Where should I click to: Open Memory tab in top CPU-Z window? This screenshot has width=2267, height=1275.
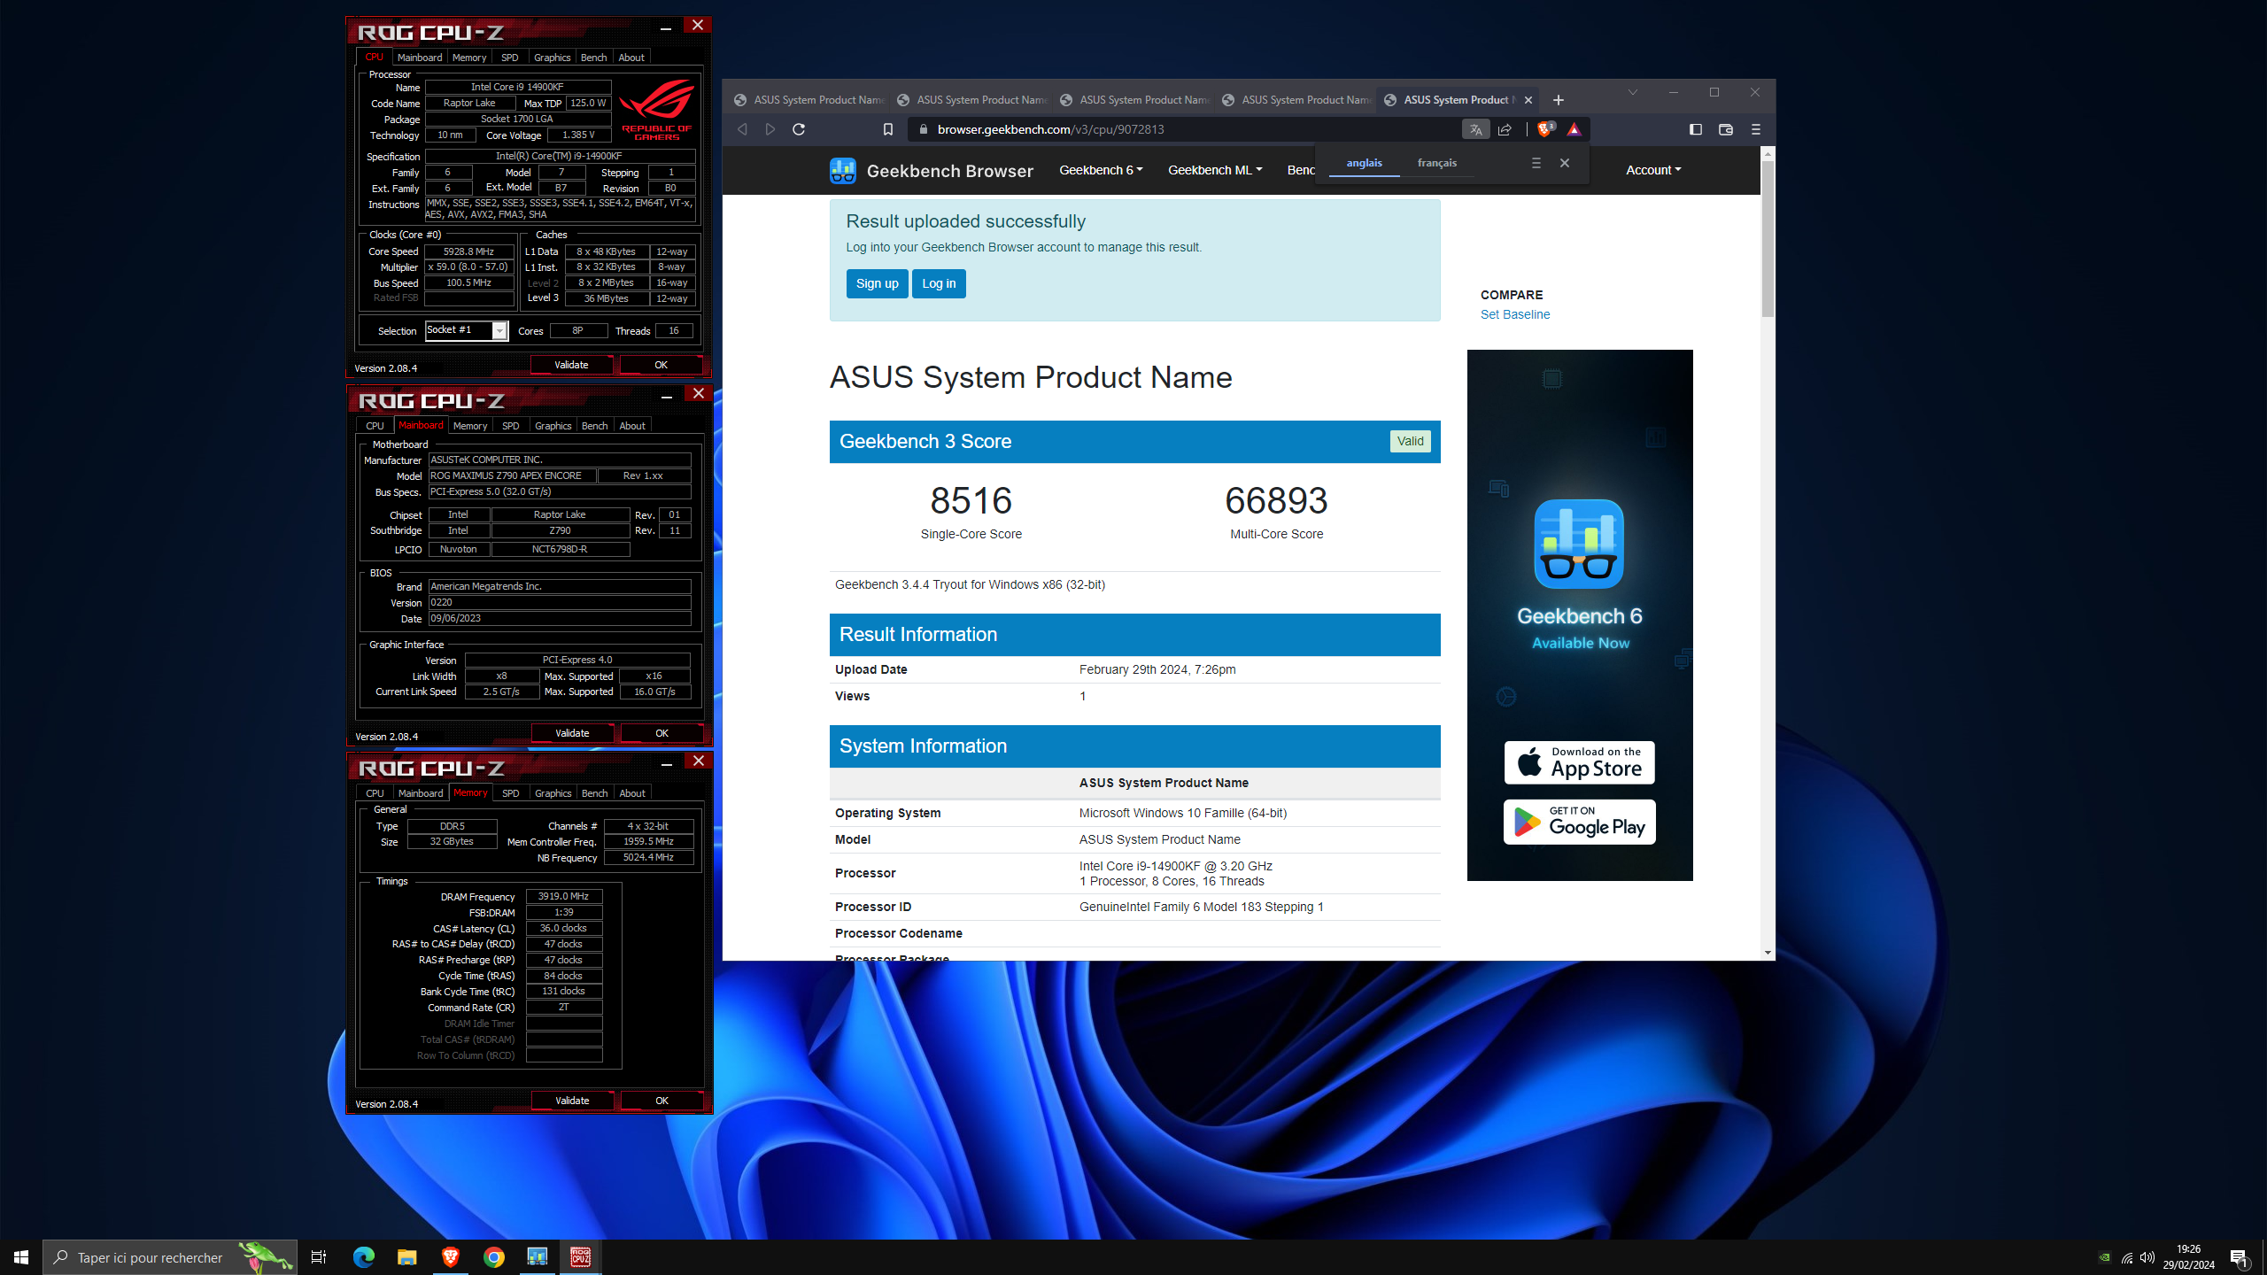coord(469,58)
